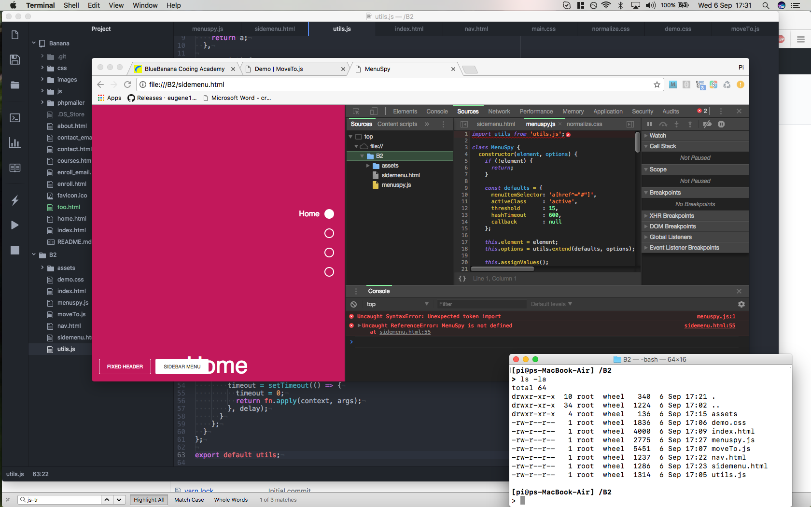Image resolution: width=811 pixels, height=507 pixels.
Task: Open the DevTools three-dot customize menu
Action: (721, 112)
